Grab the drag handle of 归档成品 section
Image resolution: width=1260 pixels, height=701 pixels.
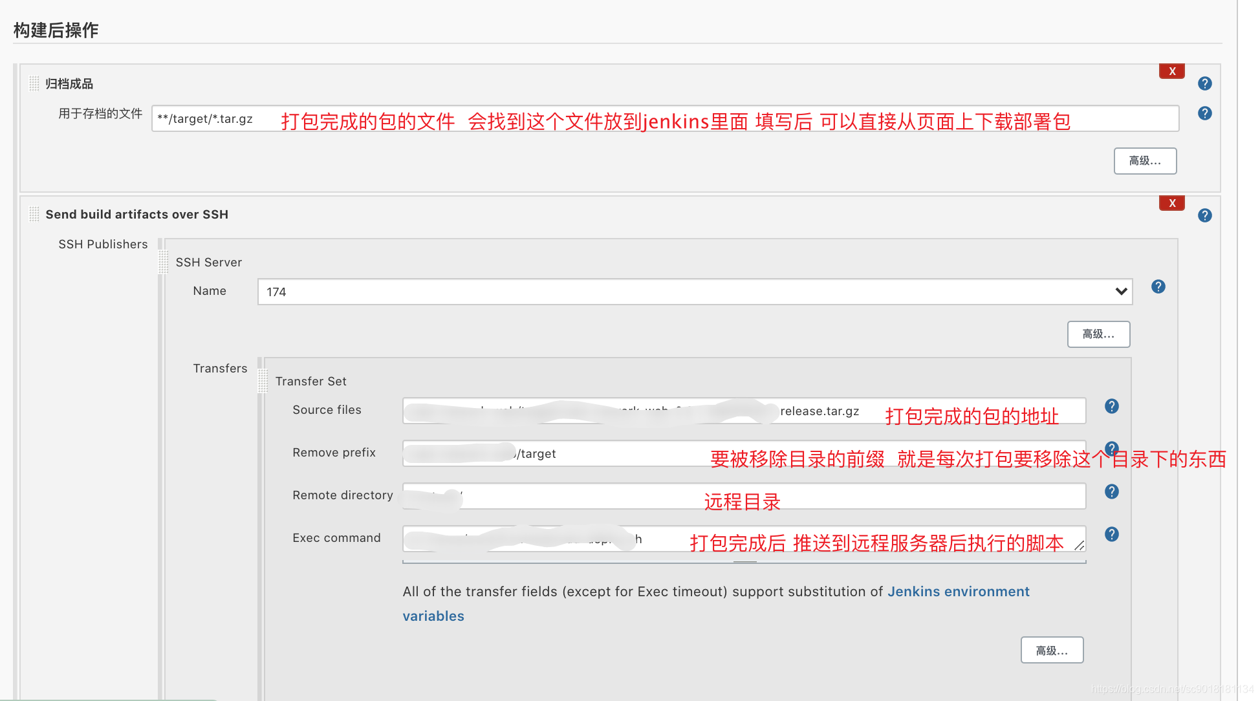pos(34,83)
